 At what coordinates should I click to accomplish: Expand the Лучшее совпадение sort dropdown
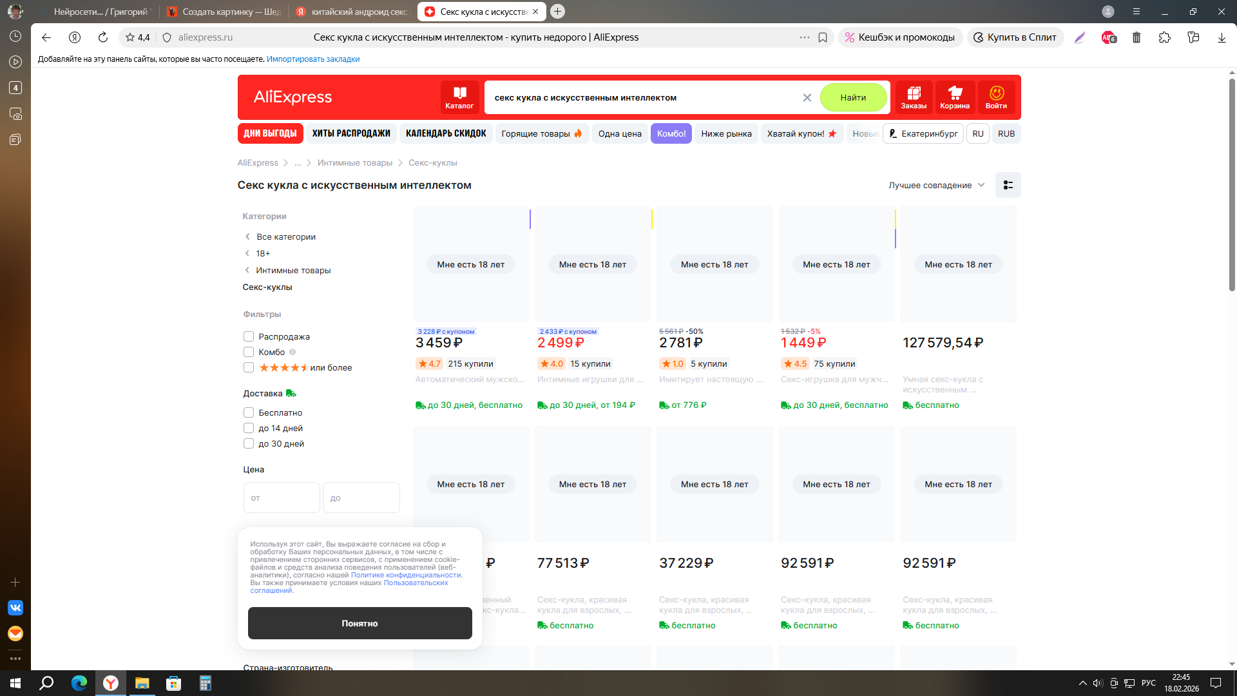[936, 185]
